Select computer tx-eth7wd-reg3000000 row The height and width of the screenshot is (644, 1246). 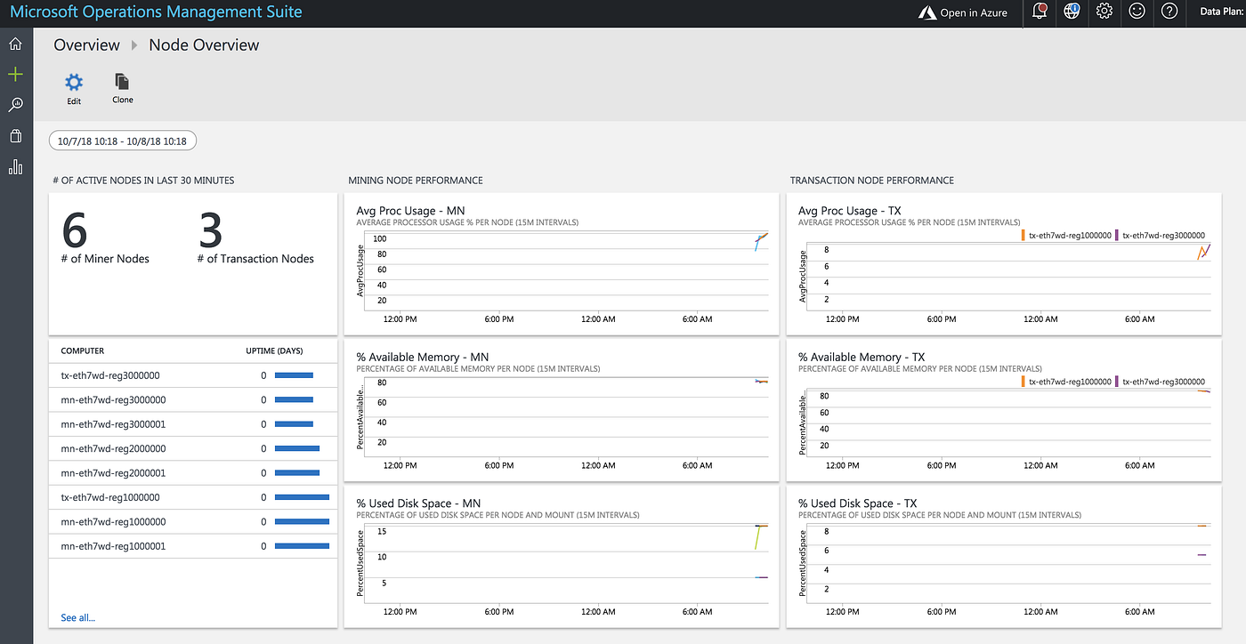coord(193,375)
